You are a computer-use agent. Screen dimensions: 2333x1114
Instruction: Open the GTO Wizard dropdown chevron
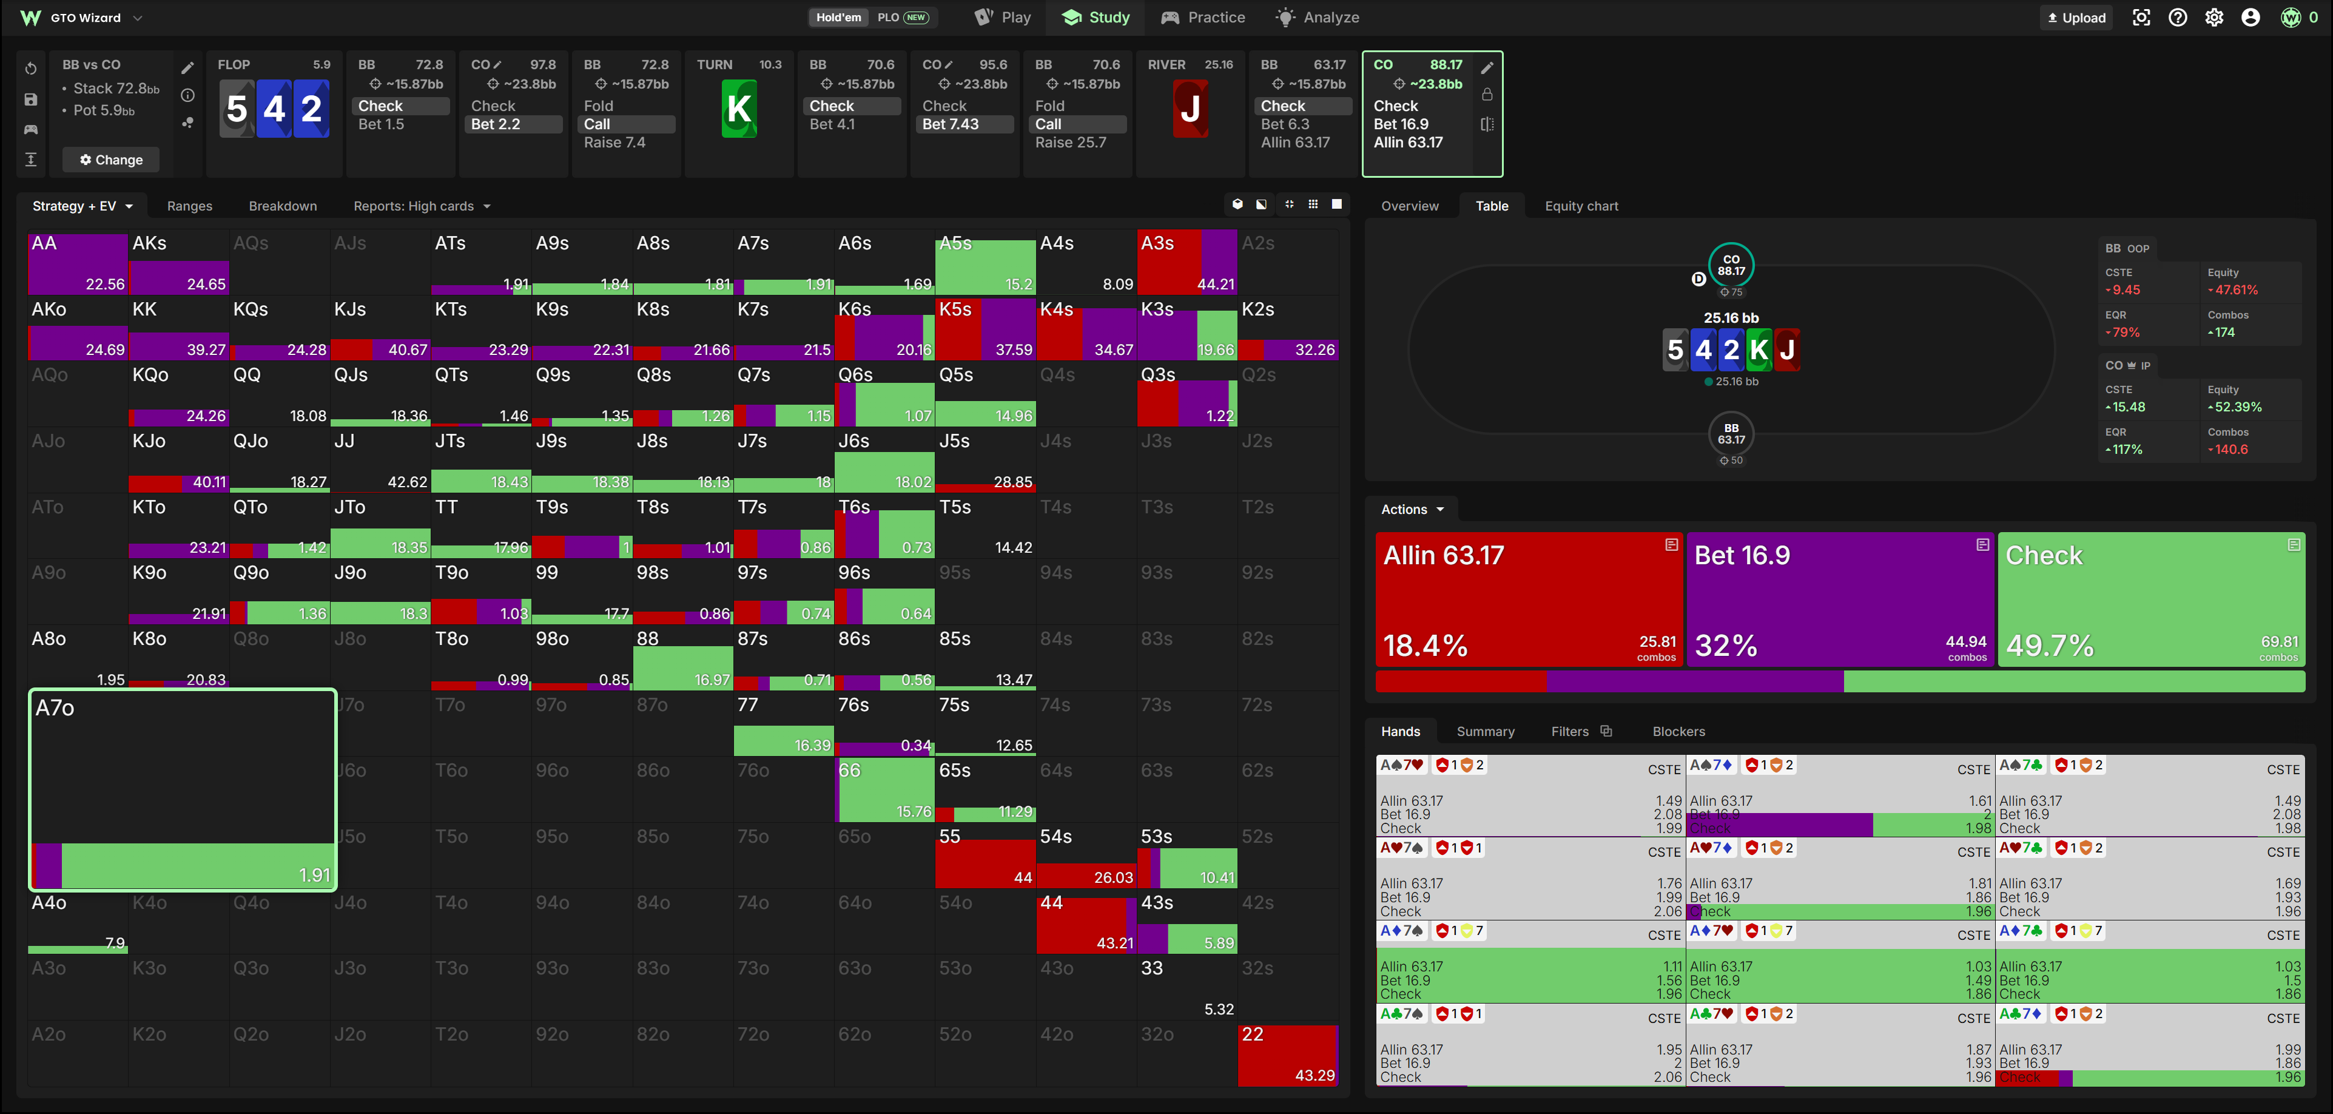point(138,17)
